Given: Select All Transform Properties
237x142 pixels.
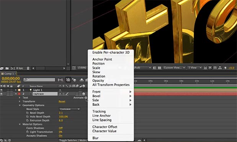Looking at the screenshot, I should (111, 85).
